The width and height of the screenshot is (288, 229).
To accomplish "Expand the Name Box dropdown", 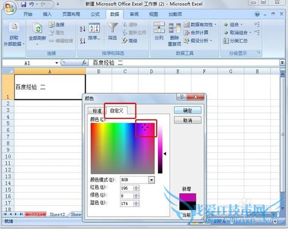I will (56, 63).
